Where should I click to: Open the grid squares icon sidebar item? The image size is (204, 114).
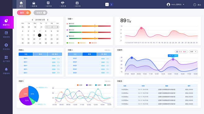(6, 57)
